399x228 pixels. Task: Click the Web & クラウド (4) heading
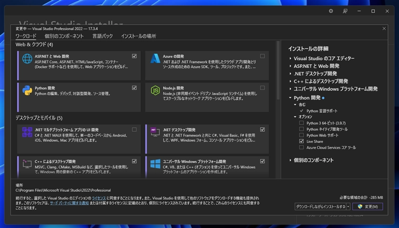34,45
